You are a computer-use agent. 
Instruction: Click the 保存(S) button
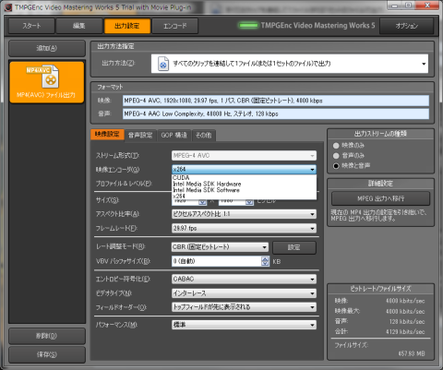click(x=47, y=354)
